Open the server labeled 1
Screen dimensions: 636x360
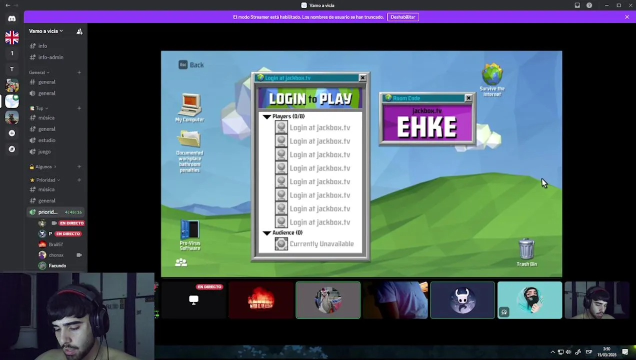[x=12, y=53]
